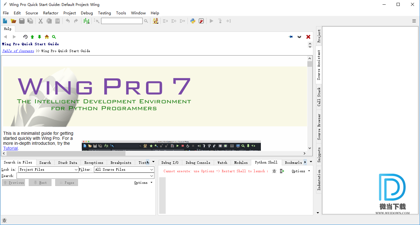Click the bug icon in Python Shell
The height and width of the screenshot is (225, 420).
click(274, 171)
